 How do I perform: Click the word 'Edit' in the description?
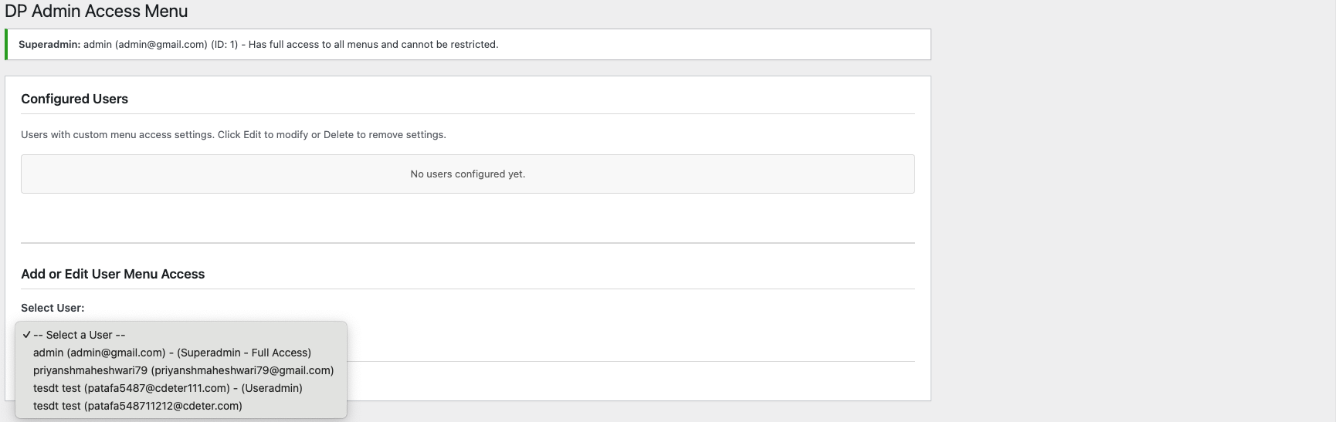pyautogui.click(x=253, y=135)
